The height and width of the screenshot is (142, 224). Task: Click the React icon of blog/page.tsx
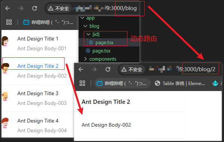point(88,51)
